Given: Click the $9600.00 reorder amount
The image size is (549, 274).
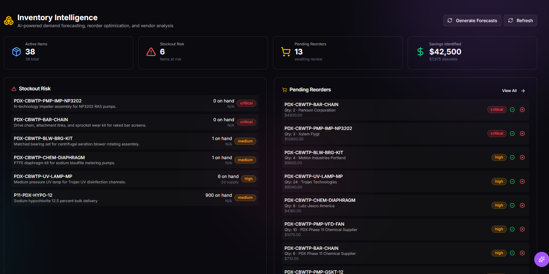Looking at the screenshot, I should tap(293, 163).
